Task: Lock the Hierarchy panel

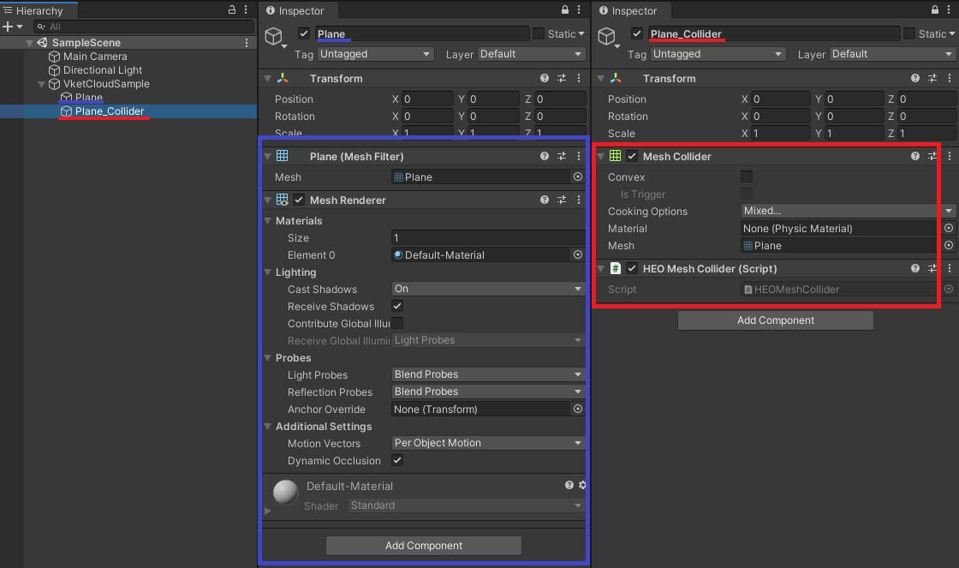Action: click(232, 10)
